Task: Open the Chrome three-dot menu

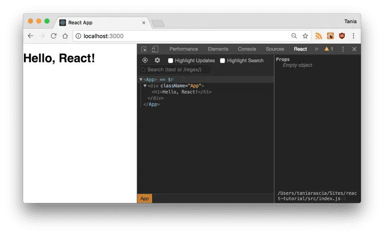Action: pyautogui.click(x=353, y=36)
